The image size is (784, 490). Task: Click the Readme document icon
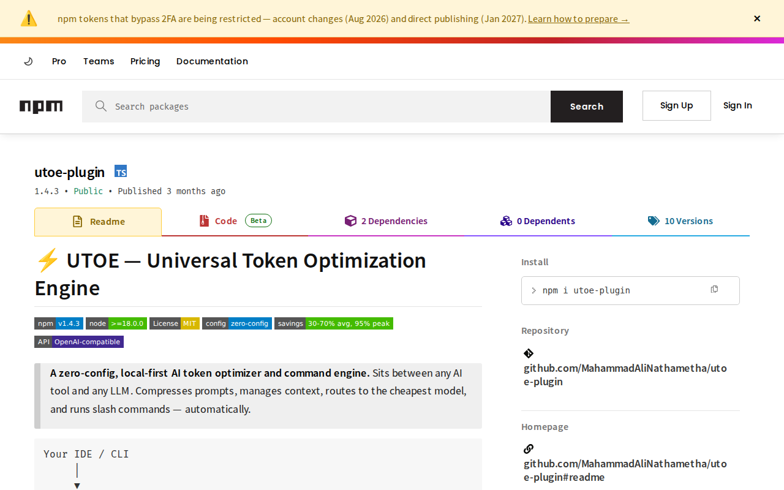point(77,222)
